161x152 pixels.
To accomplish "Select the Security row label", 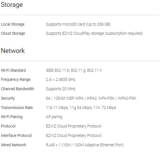I will (8, 98).
